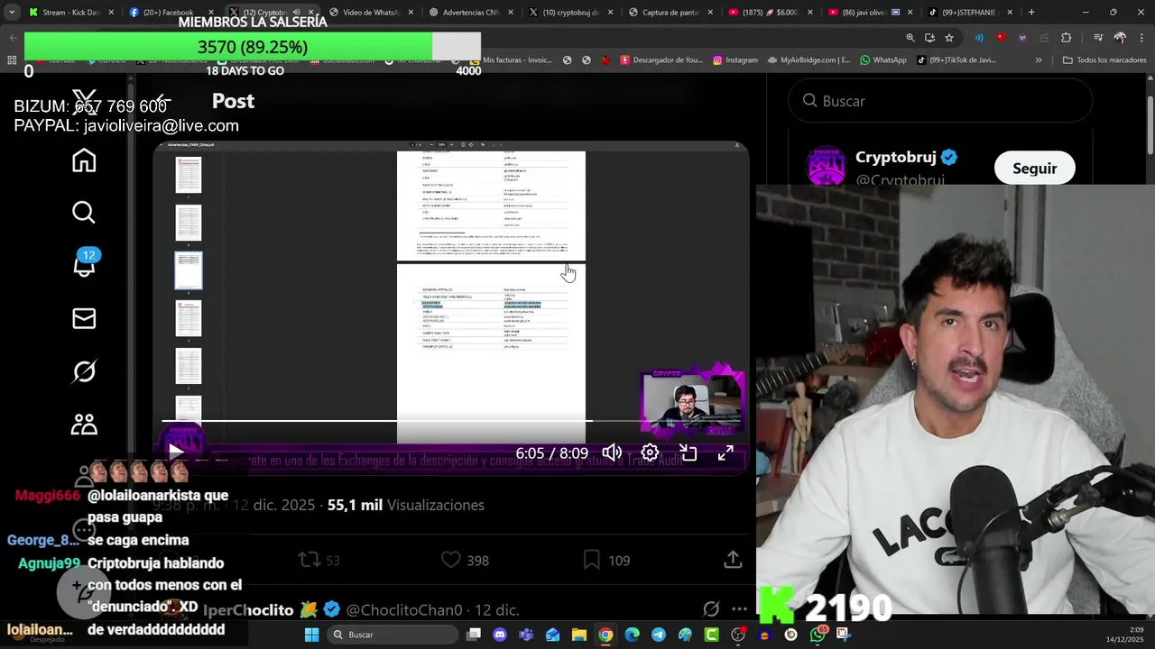This screenshot has width=1155, height=649.
Task: Open the Windows Start menu
Action: pyautogui.click(x=311, y=635)
